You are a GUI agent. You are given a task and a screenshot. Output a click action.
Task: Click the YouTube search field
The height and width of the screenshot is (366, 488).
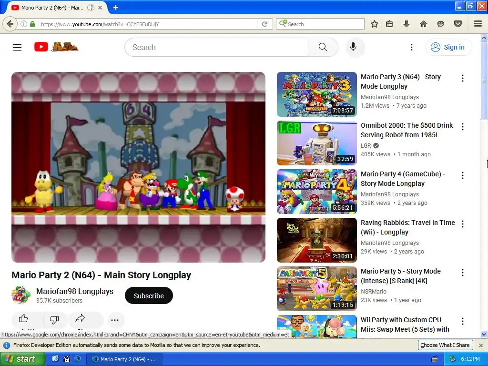[216, 47]
